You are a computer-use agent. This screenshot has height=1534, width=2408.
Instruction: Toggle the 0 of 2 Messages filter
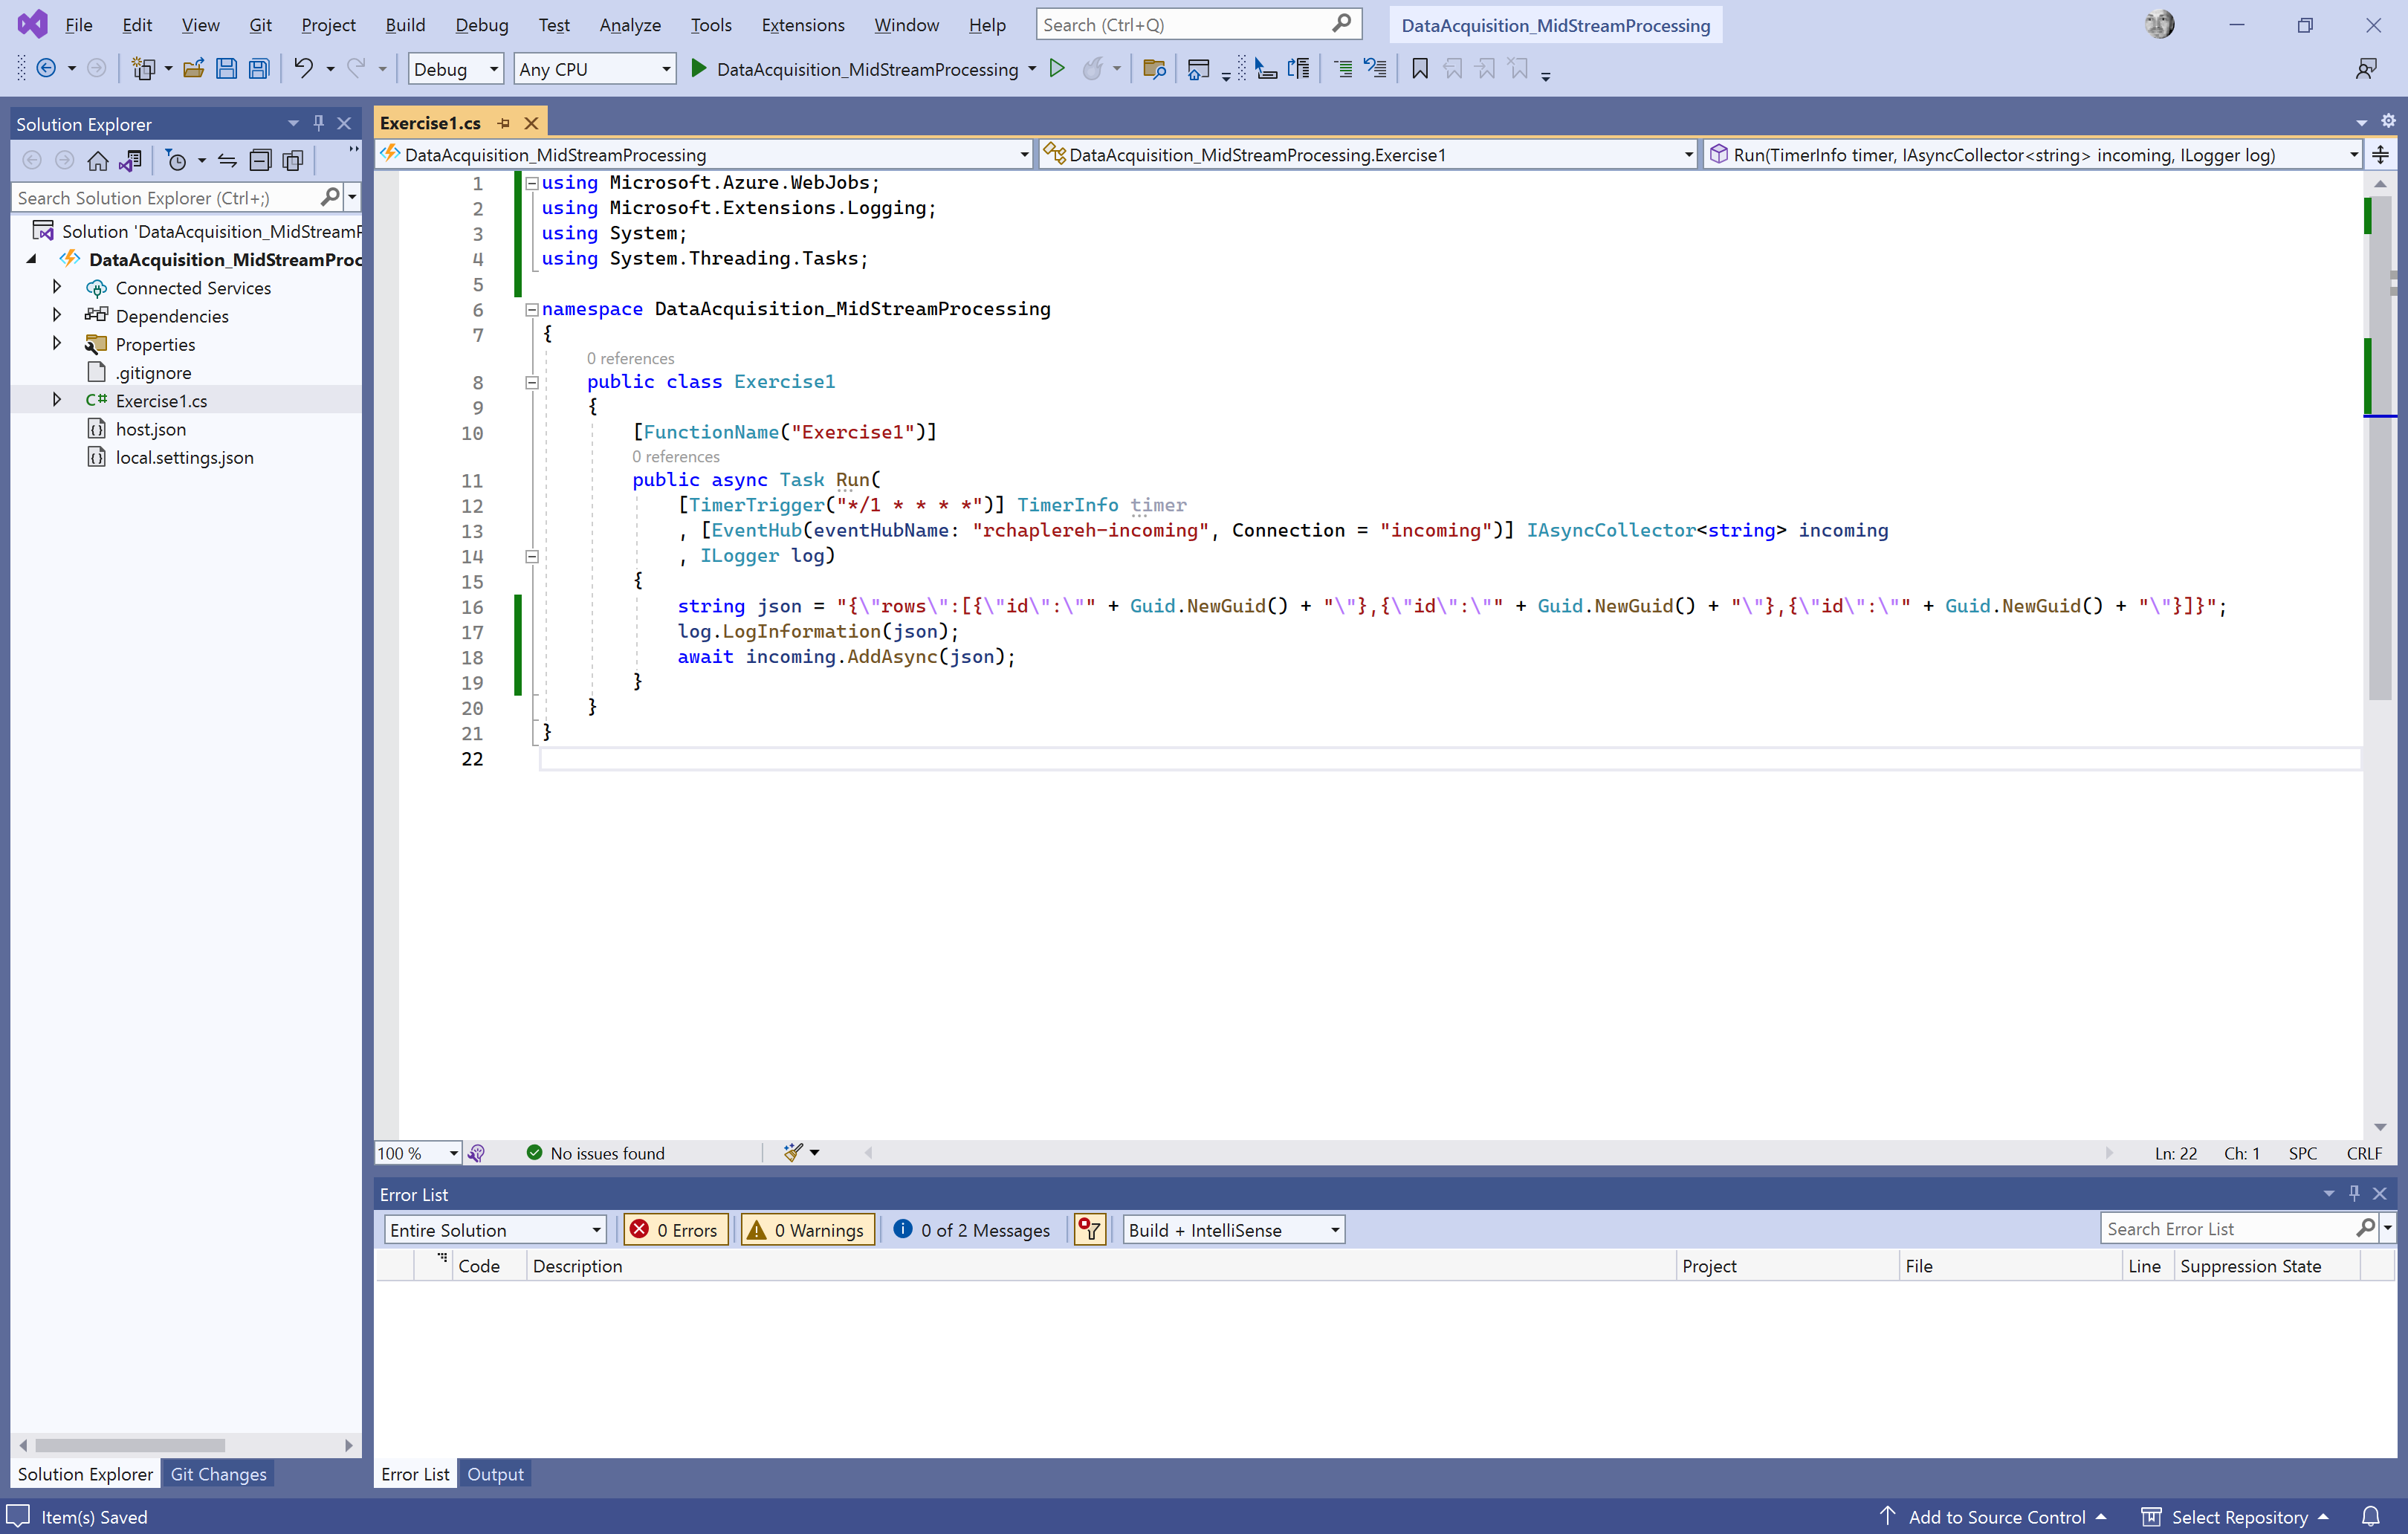pos(971,1229)
